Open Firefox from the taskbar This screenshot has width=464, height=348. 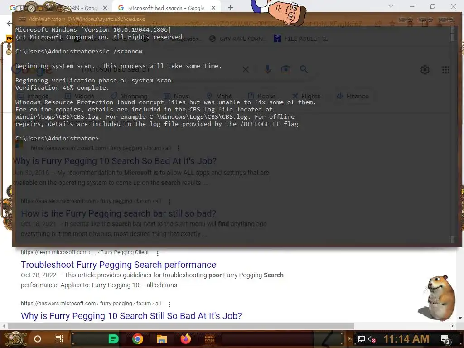coord(186,339)
